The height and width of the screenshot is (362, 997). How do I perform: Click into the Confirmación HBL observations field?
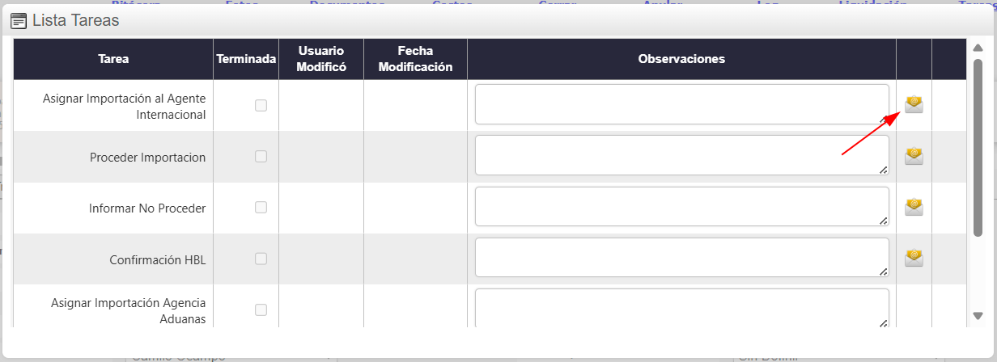681,258
